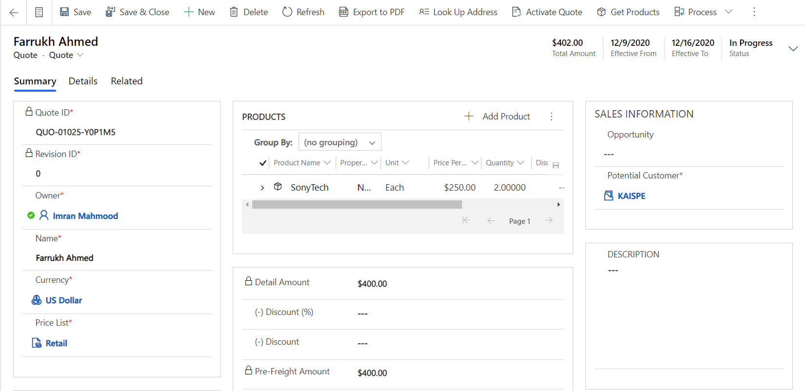The height and width of the screenshot is (391, 805).
Task: Open the Related tab
Action: coord(126,81)
